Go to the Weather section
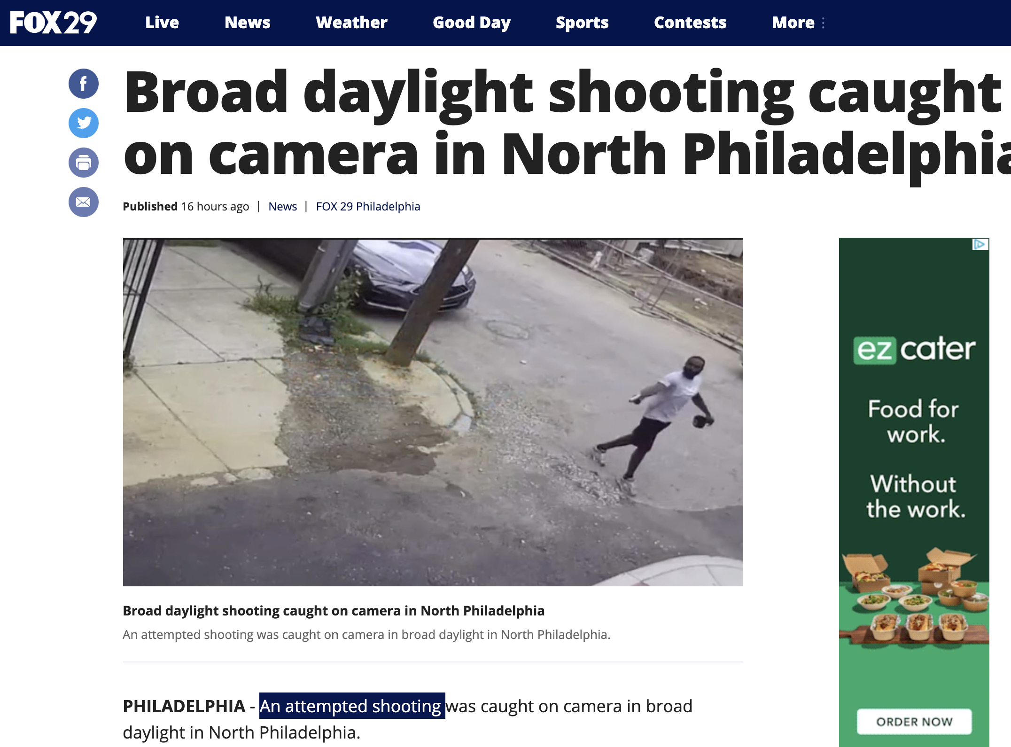Image resolution: width=1011 pixels, height=747 pixels. click(351, 23)
